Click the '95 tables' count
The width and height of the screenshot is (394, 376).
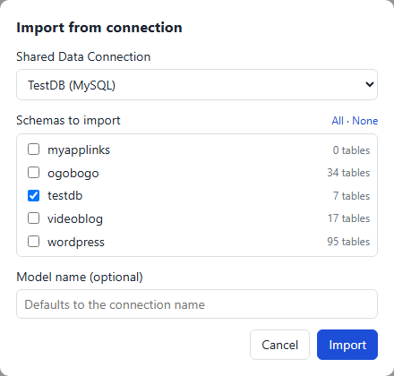[348, 242]
